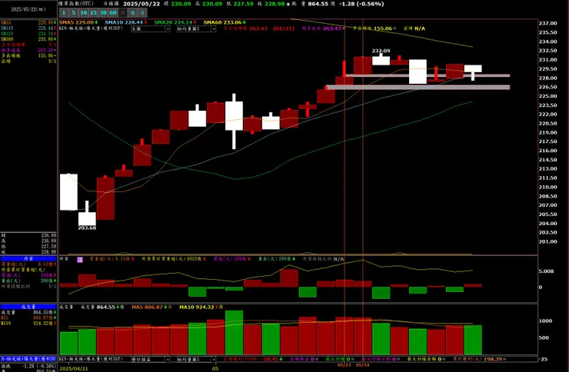Viewport: 569px width, 372px height.
Task: Click the sidebar SMA60 233.06 row
Action: pos(28,38)
